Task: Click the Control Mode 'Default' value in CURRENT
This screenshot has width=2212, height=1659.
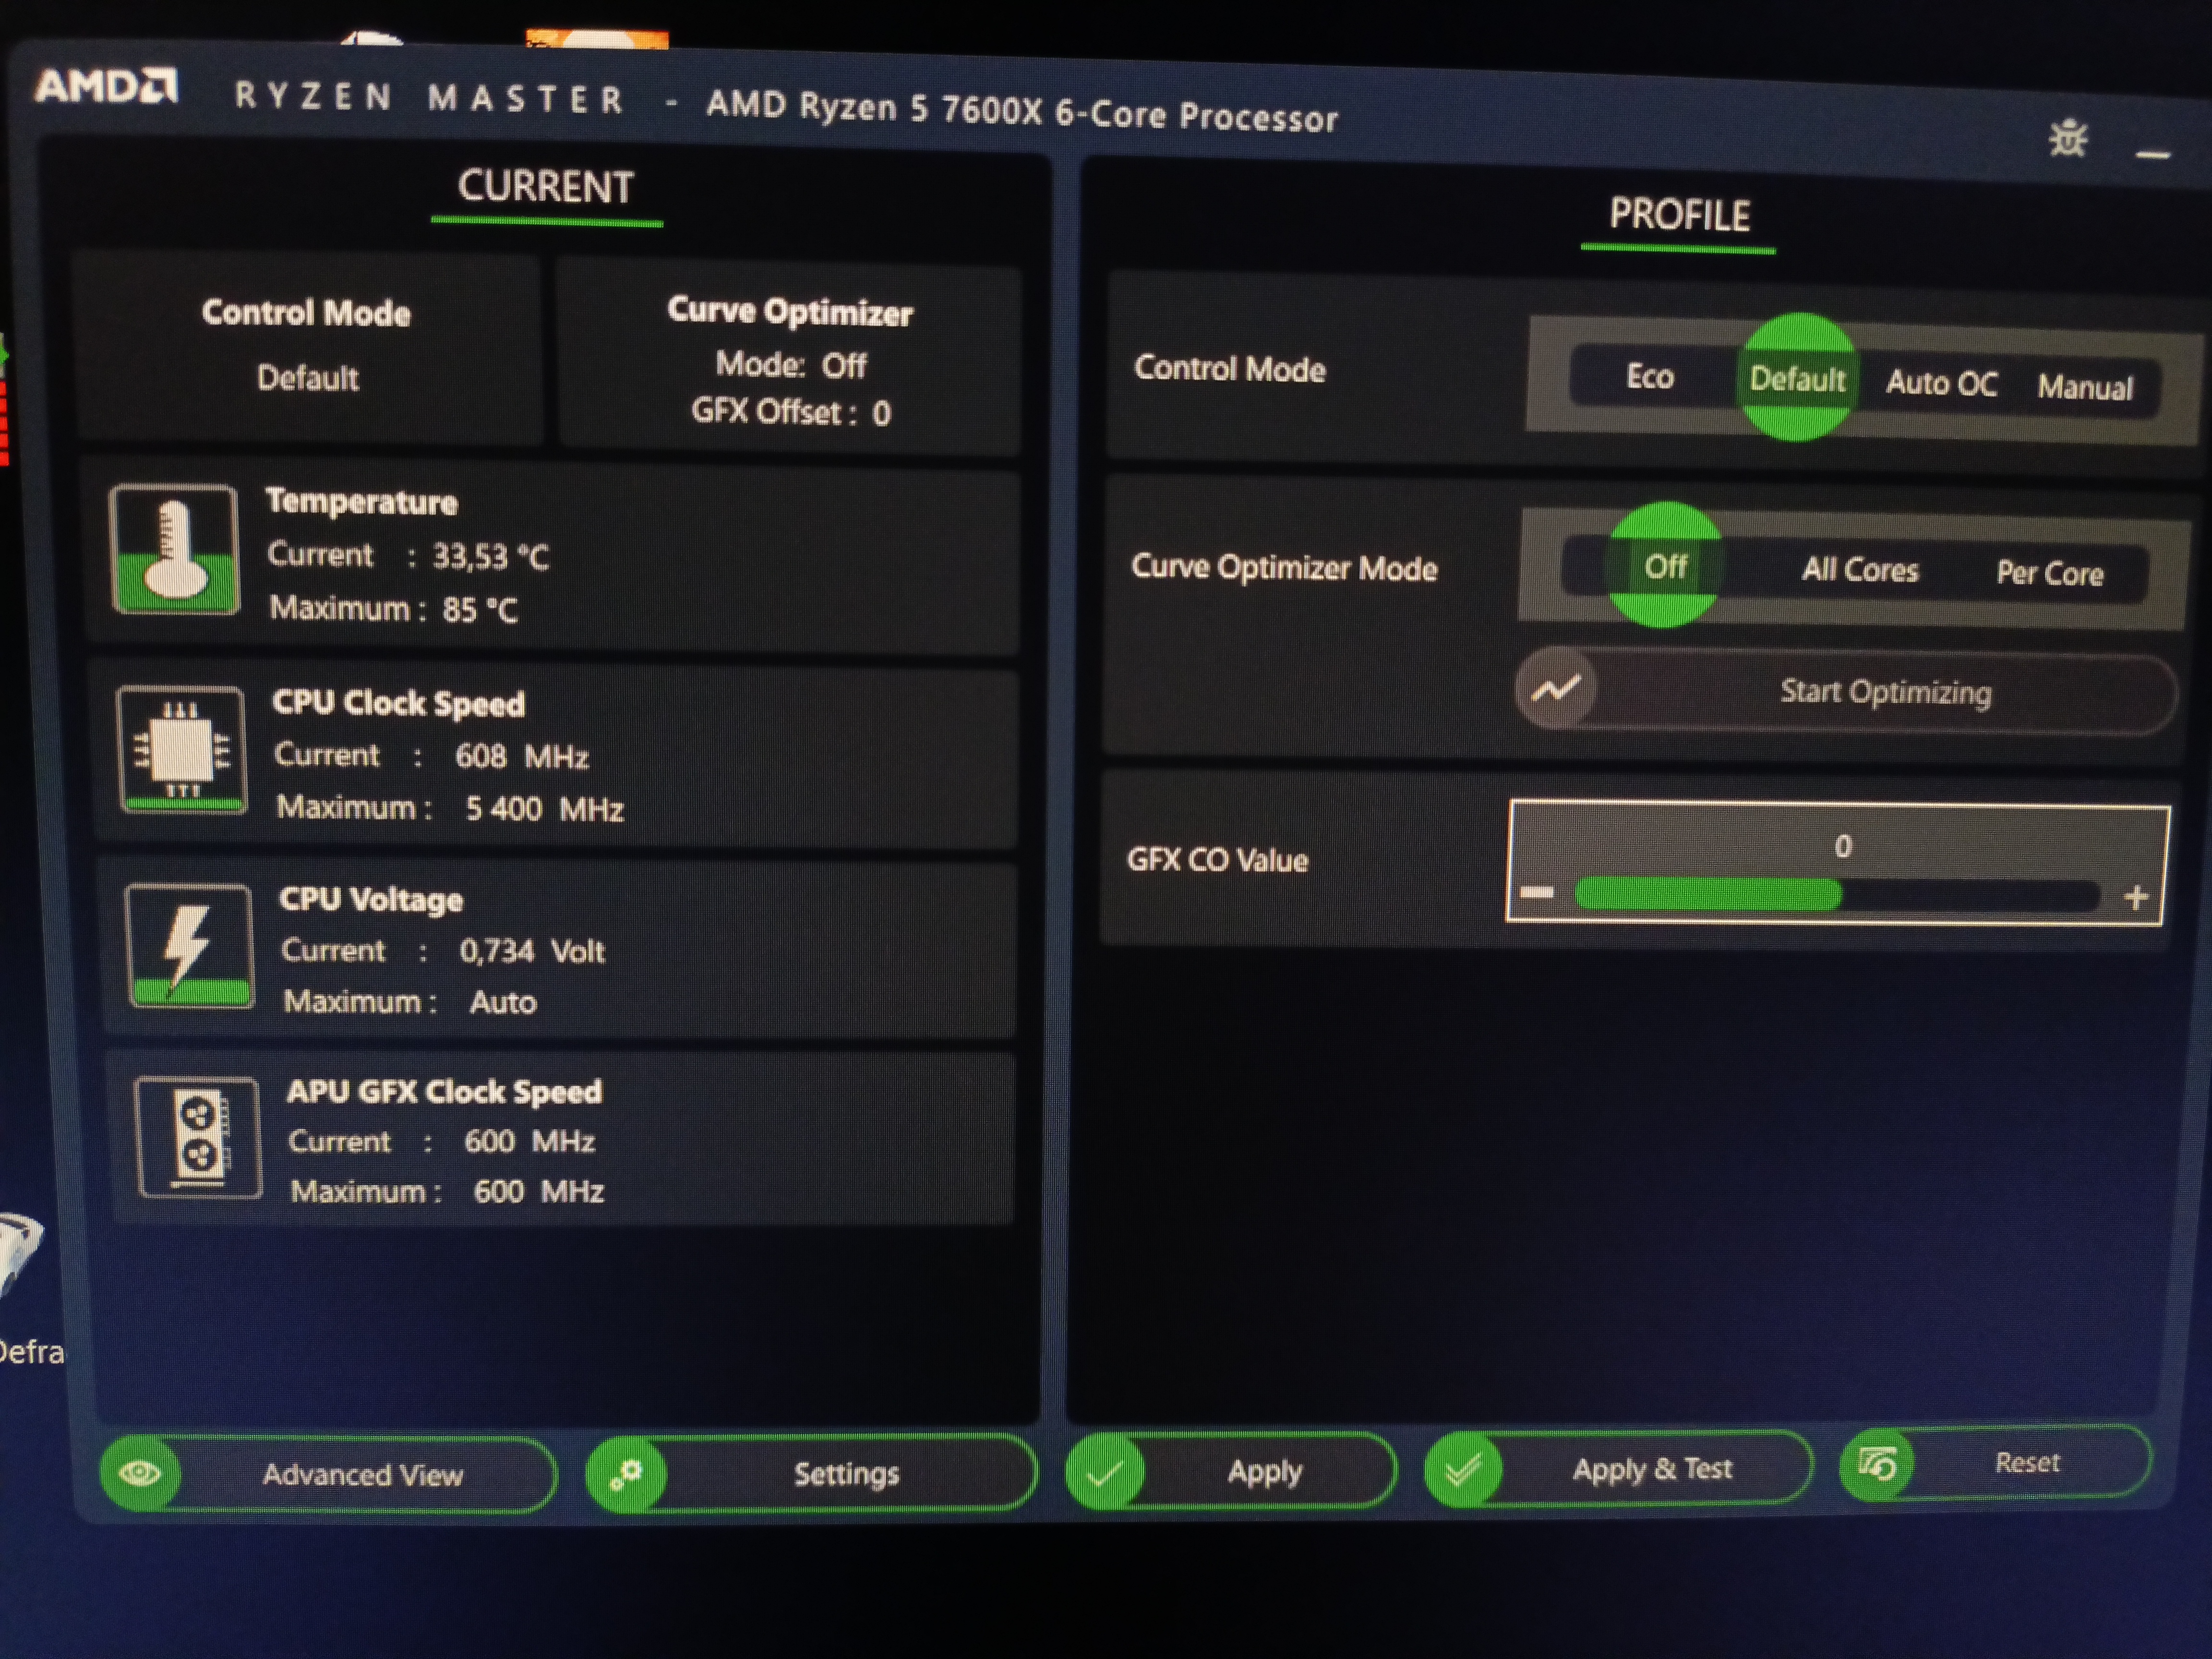Action: tap(308, 377)
